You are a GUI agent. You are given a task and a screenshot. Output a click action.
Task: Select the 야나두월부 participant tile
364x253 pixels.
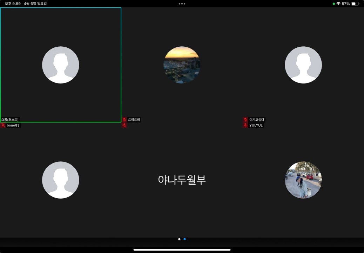tap(182, 180)
